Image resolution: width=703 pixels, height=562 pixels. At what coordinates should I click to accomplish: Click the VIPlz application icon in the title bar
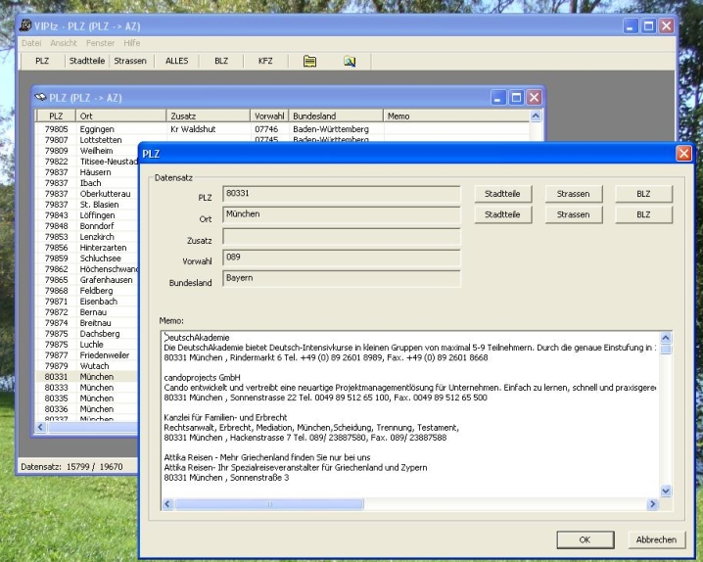[x=24, y=23]
